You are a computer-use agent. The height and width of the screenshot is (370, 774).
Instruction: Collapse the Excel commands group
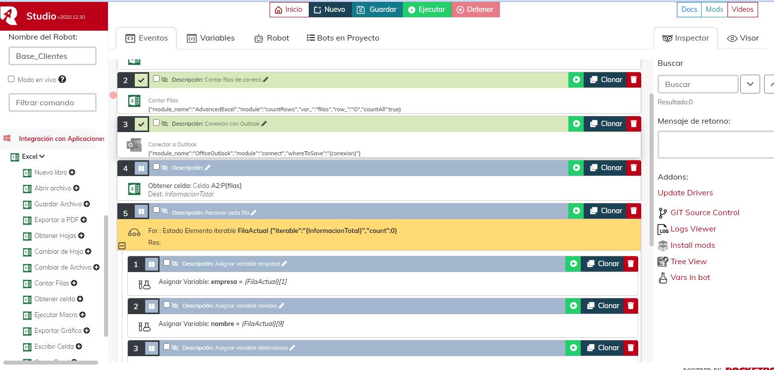coord(42,156)
